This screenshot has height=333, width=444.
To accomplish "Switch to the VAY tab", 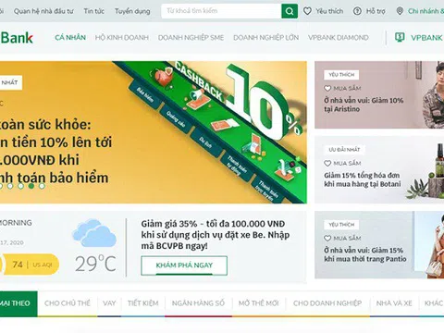I will tap(109, 303).
